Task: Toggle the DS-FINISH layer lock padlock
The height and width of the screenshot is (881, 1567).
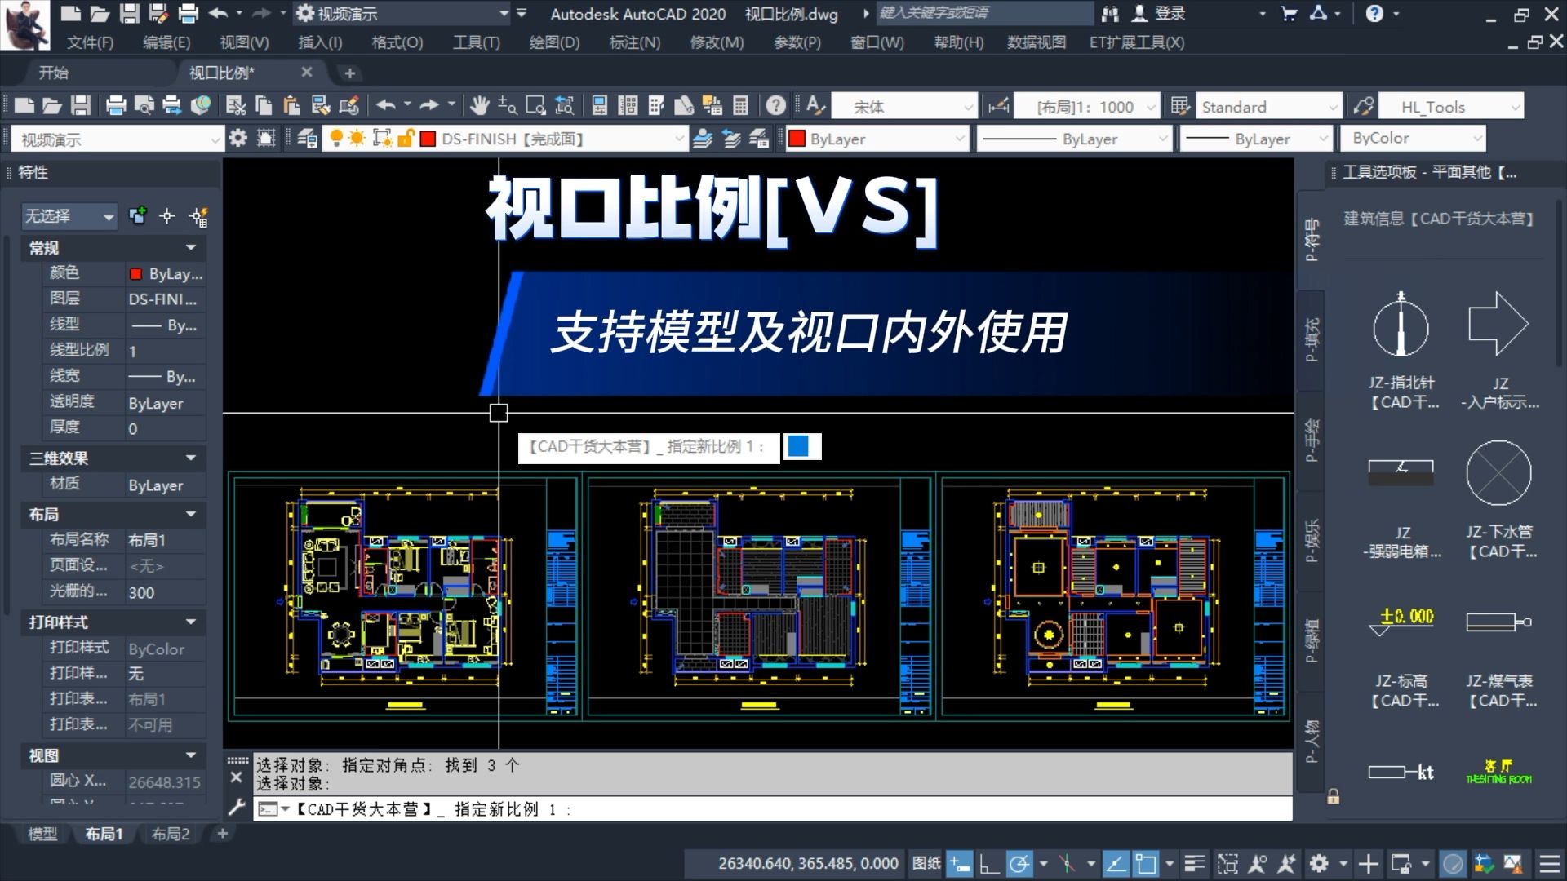Action: coord(406,138)
